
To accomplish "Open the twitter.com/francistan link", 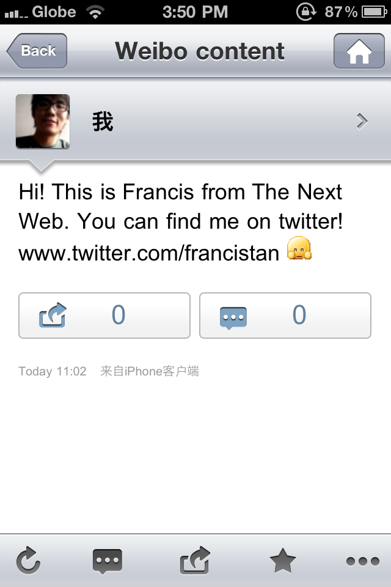I will point(149,253).
